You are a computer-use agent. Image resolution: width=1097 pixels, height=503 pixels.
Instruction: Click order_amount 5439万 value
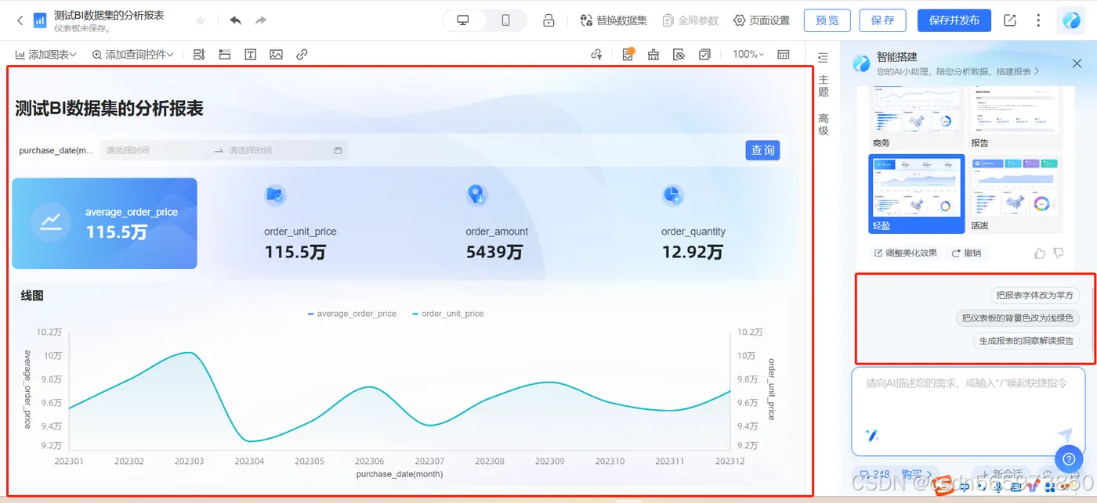(494, 252)
